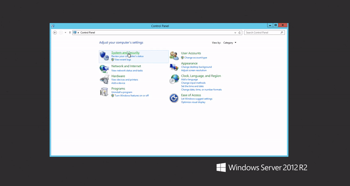Click Change account type
350x186 pixels.
(x=196, y=58)
